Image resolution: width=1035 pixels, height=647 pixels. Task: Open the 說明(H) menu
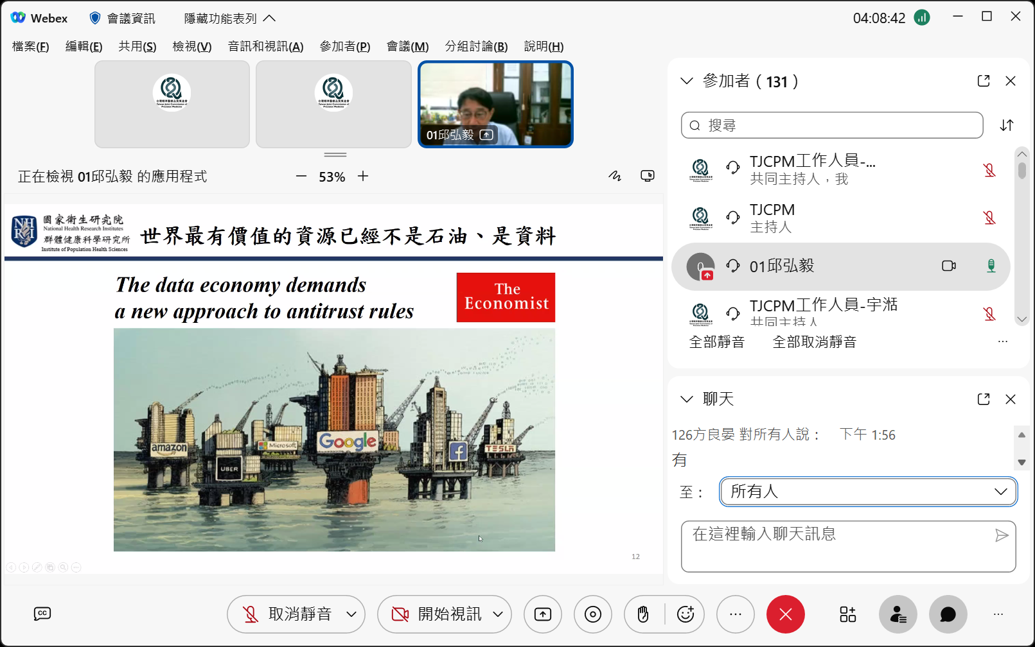544,46
